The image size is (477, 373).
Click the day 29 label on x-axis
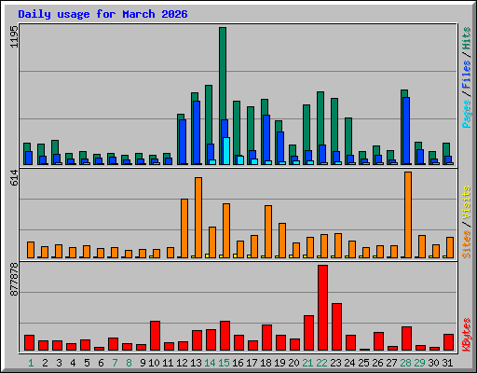(x=419, y=363)
